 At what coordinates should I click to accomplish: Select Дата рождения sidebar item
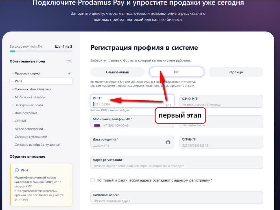coord(26,113)
